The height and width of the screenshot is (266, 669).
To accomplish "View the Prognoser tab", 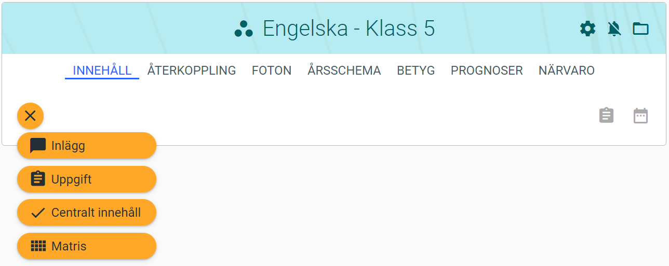I will point(487,71).
